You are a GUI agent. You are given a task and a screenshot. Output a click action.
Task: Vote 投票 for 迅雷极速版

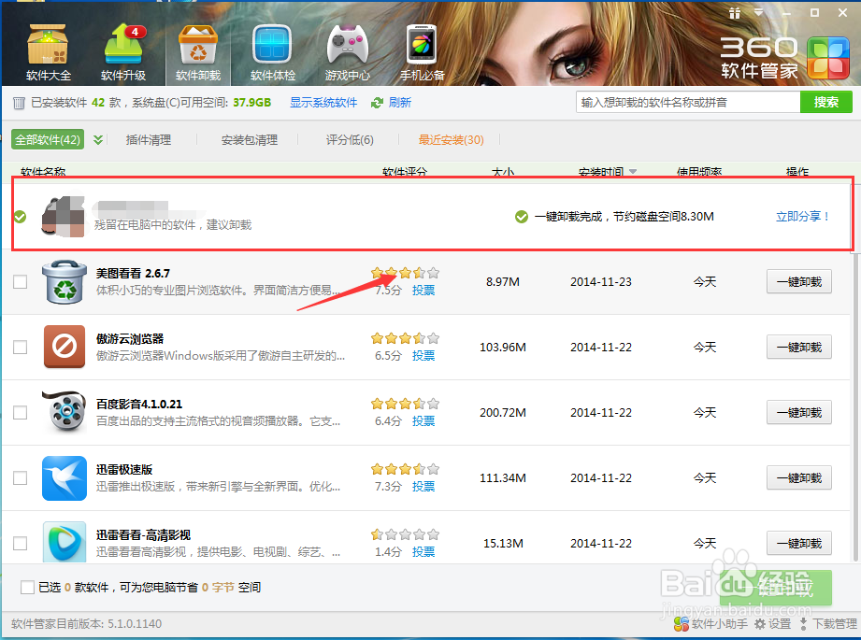click(423, 487)
